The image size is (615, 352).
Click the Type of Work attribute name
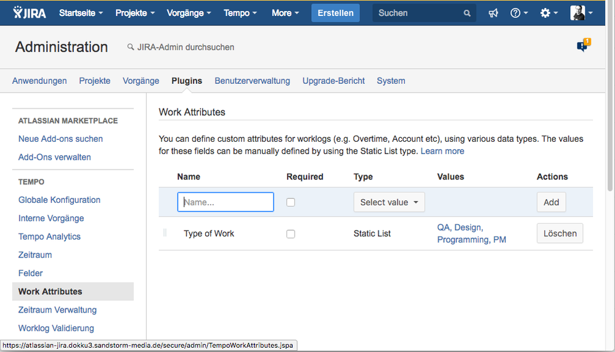pos(209,234)
